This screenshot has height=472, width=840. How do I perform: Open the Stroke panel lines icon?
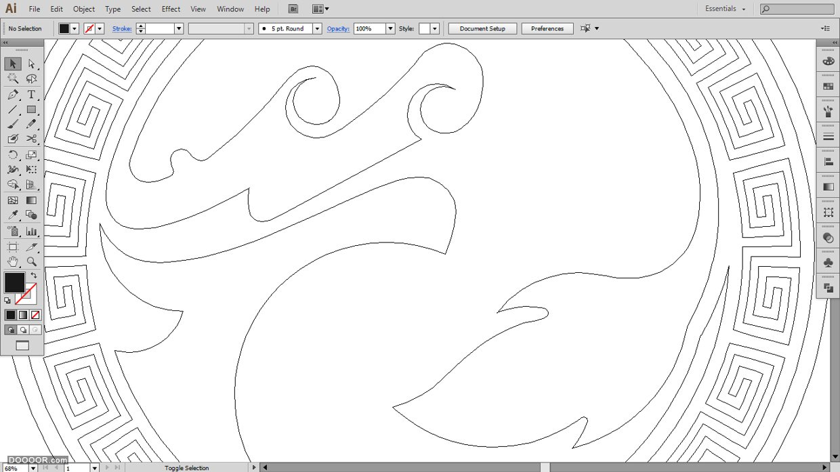828,137
